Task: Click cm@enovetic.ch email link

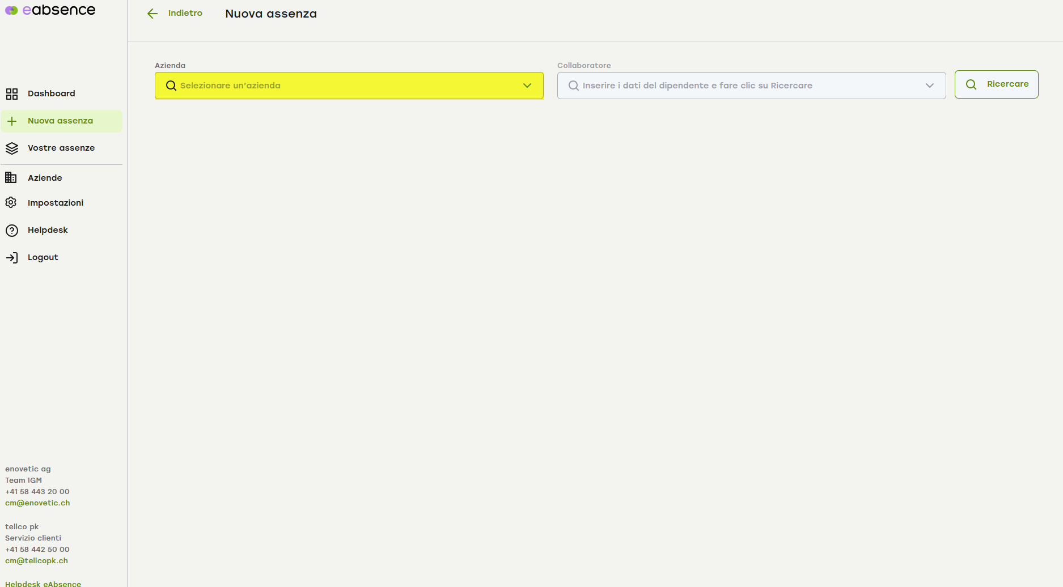Action: click(37, 503)
